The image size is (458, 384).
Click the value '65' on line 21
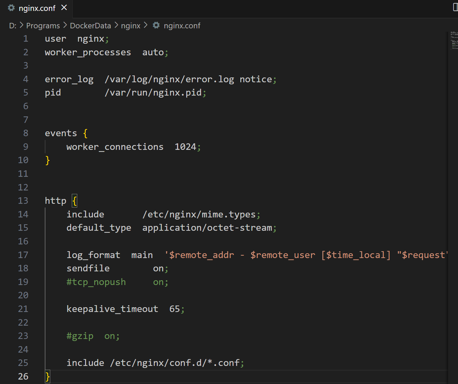(175, 309)
